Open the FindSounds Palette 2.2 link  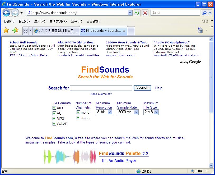click(124, 154)
